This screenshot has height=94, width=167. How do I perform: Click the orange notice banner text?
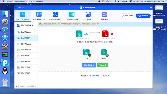coord(71,24)
